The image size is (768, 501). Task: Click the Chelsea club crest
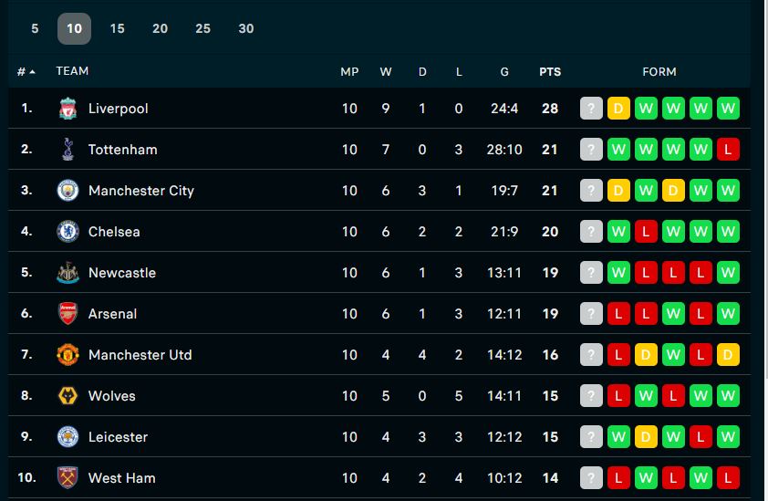point(67,232)
